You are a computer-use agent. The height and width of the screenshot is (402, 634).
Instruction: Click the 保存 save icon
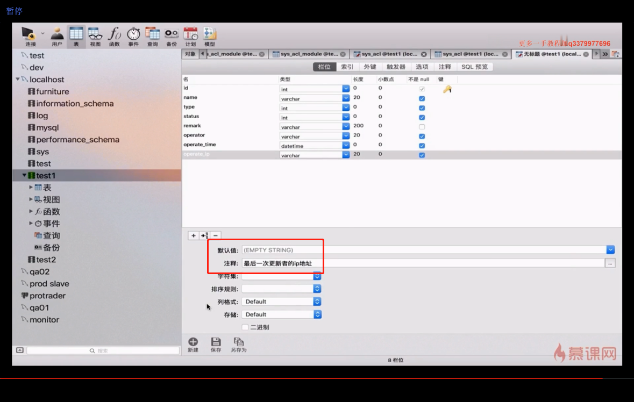pyautogui.click(x=216, y=344)
